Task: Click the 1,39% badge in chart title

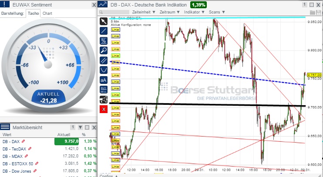Action: click(x=199, y=5)
